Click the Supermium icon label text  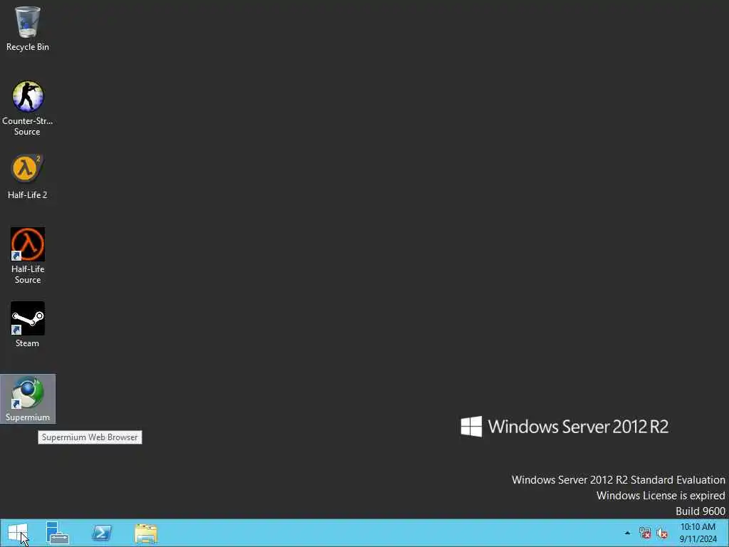tap(28, 417)
